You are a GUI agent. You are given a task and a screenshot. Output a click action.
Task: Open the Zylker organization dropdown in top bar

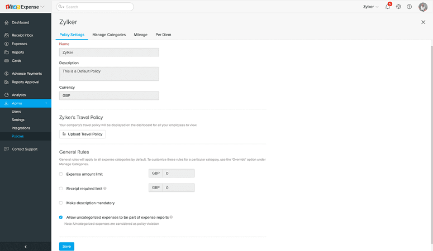click(x=370, y=7)
